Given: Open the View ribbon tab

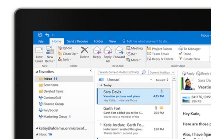Looking at the screenshot, I should point(112,41).
